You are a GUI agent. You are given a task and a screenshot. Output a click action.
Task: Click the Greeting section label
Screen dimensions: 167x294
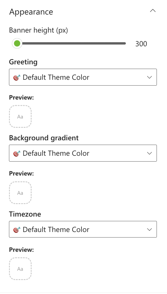coord(23,62)
